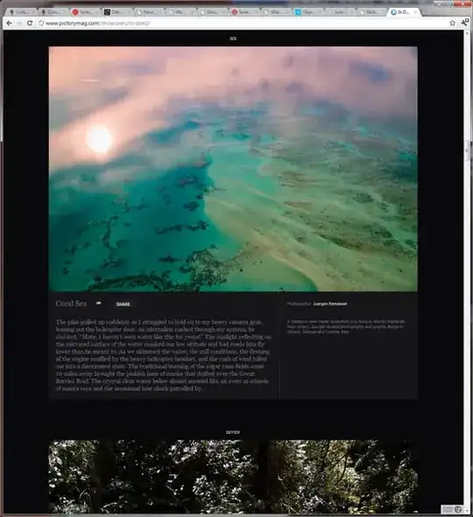The height and width of the screenshot is (517, 473).
Task: Close the active In Deep tab
Action: 415,12
